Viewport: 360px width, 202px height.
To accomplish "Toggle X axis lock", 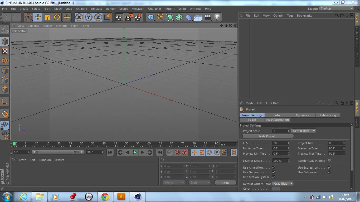I will tap(79, 17).
